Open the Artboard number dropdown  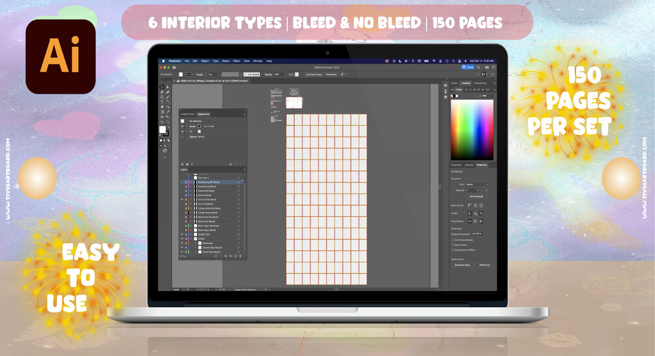click(x=478, y=190)
